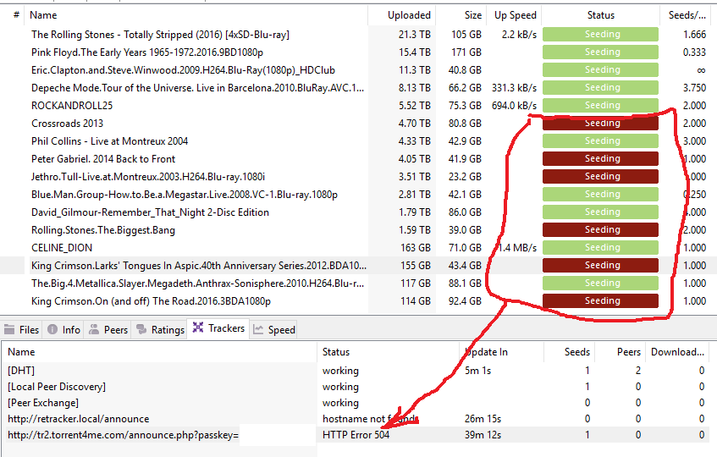Select the tr2.torrent4me.com announce tracker

coord(355,435)
